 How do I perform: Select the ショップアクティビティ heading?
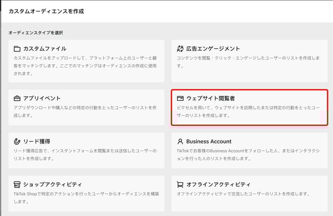52,184
